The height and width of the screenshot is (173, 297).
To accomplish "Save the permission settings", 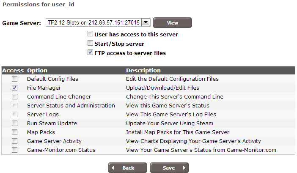I will [x=169, y=168].
